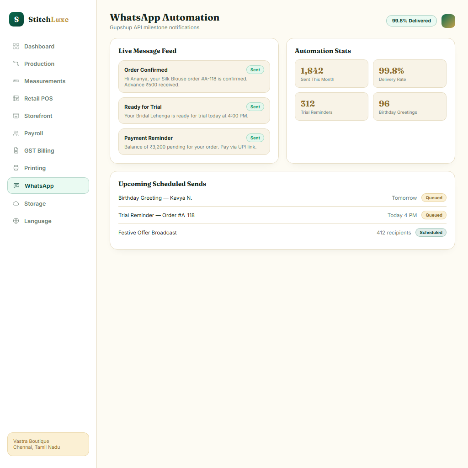This screenshot has width=468, height=468.
Task: Open the user avatar in header
Action: click(x=448, y=21)
